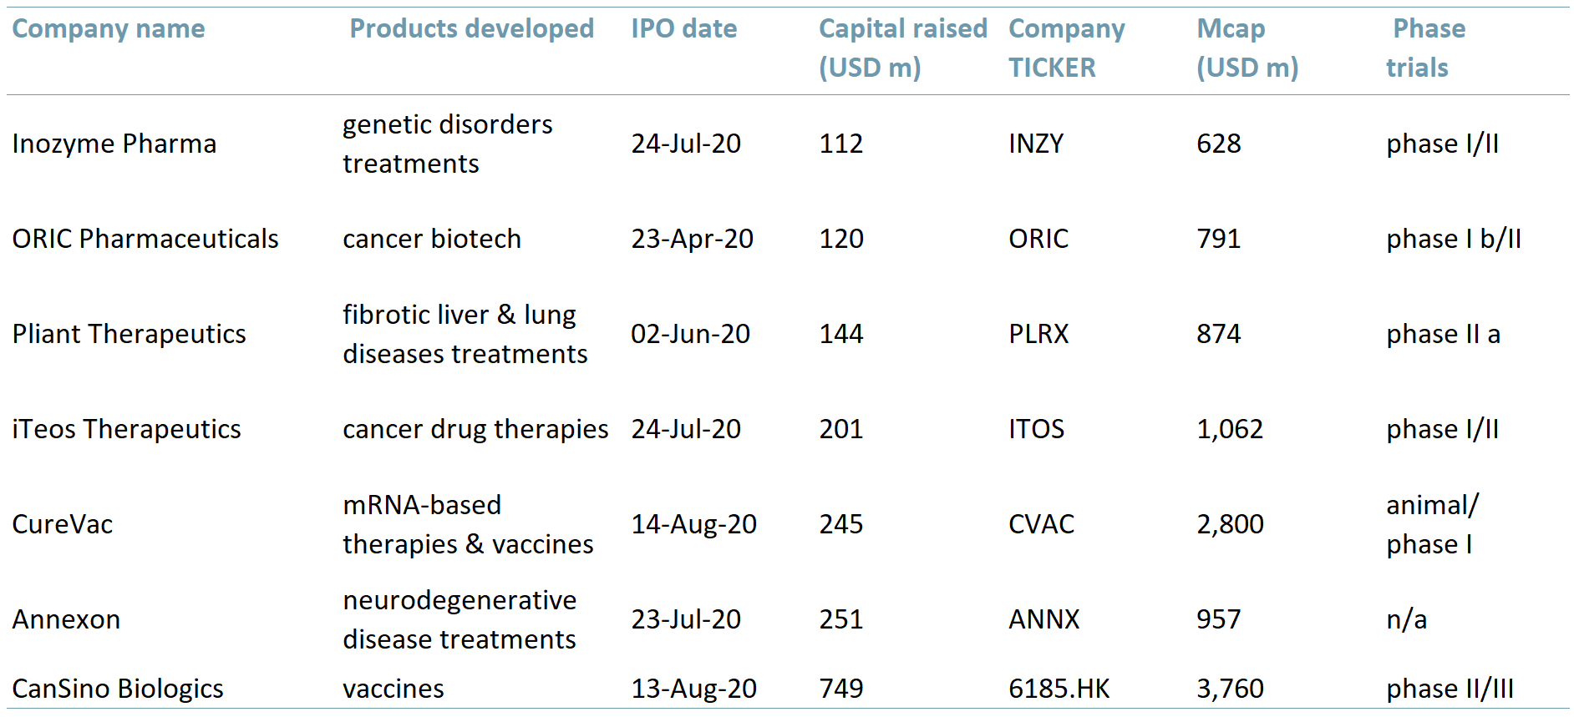1574x717 pixels.
Task: Select the Products developed header
Action: point(471,29)
